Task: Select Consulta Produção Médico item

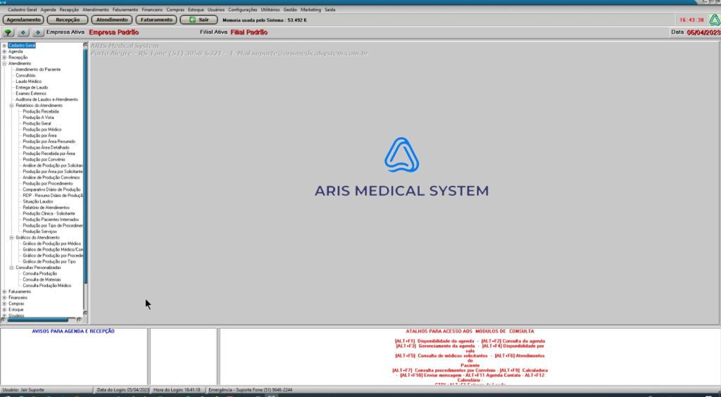Action: tap(47, 285)
